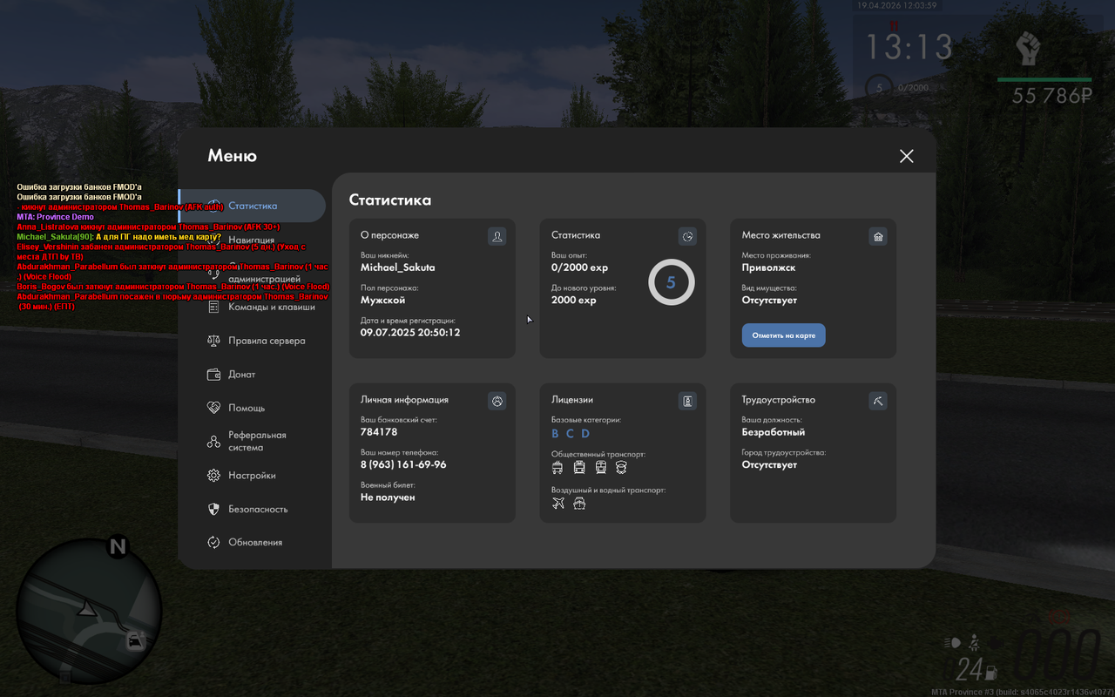This screenshot has width=1115, height=697.
Task: Click the chart icon in Статистика card header
Action: (x=687, y=236)
